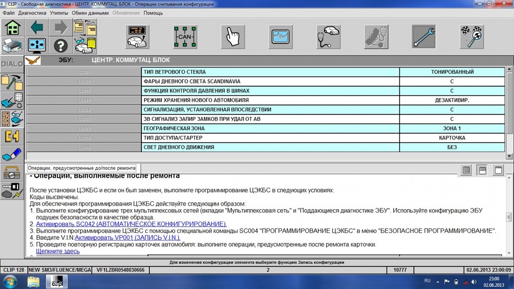Select РЕЖИМ ХРАНЕНИЯ НОВОГО АВТОМОБИЛЯ row
The height and width of the screenshot is (289, 514).
coord(266,100)
